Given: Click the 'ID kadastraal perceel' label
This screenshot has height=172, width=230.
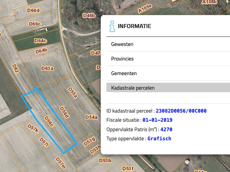Looking at the screenshot, I should (x=129, y=111).
